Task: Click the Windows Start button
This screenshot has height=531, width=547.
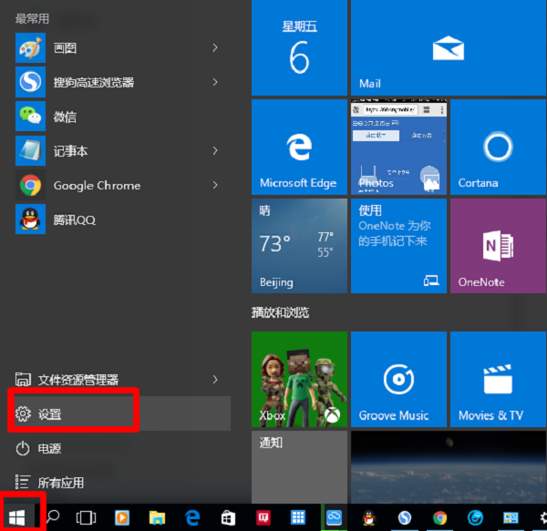Action: (x=17, y=517)
